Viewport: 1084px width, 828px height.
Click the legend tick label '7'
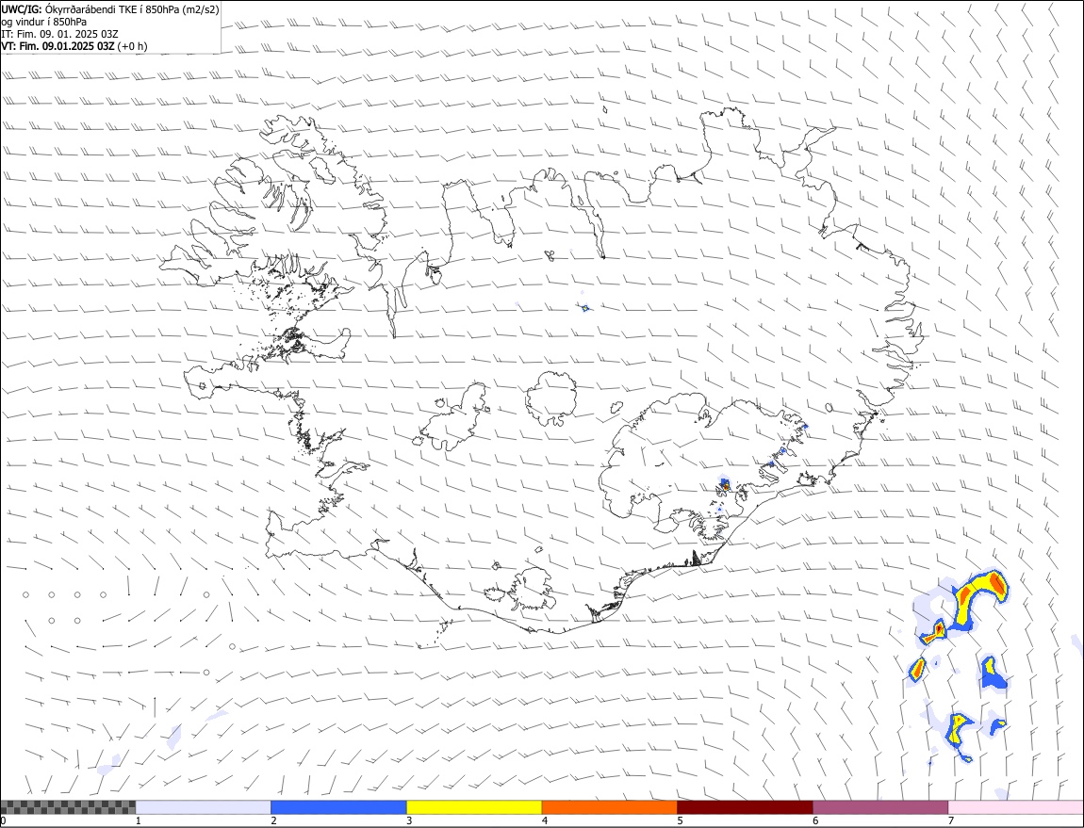tap(951, 821)
